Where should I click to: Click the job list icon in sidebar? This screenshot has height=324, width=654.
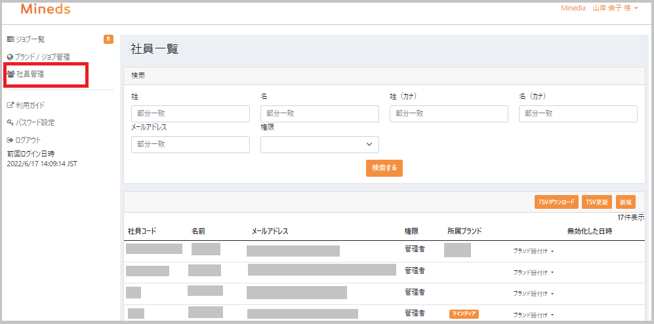[x=10, y=40]
